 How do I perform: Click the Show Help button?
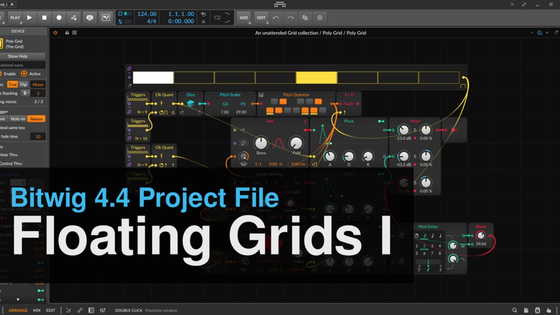point(23,56)
